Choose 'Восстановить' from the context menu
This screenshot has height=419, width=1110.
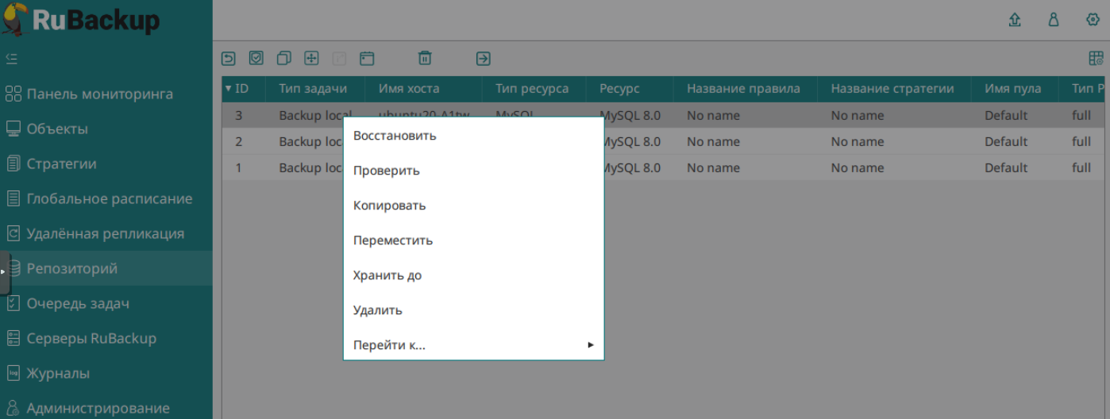(x=395, y=136)
